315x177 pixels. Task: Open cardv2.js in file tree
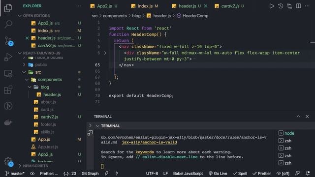click(x=49, y=117)
